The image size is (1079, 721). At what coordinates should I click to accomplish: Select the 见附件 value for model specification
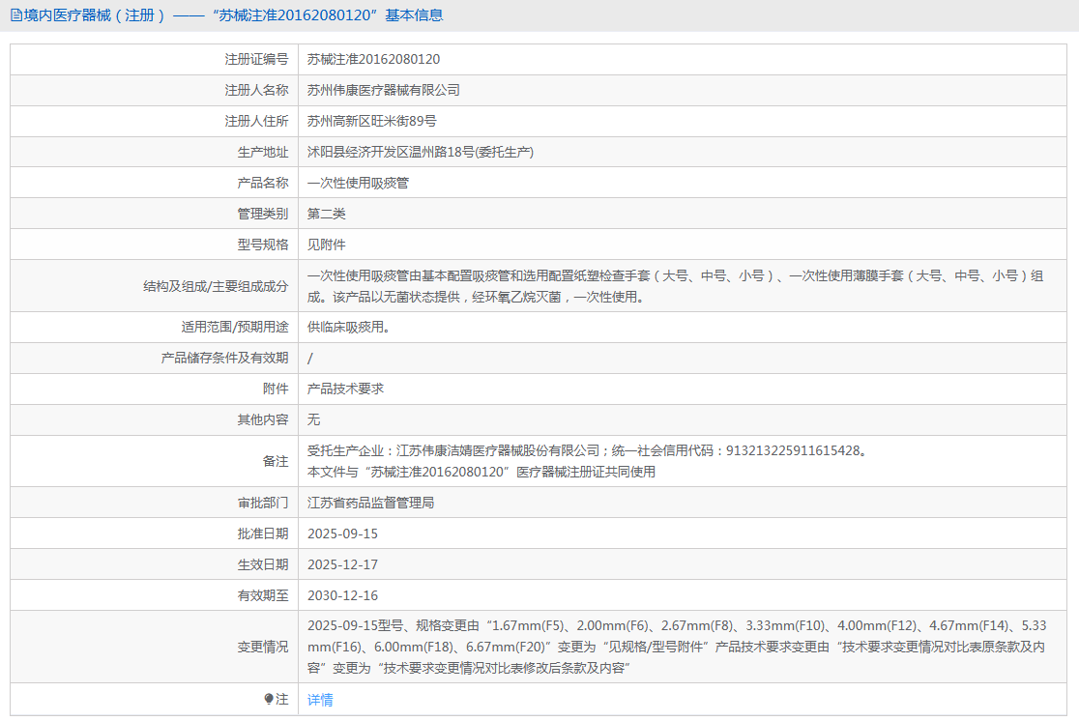point(326,245)
